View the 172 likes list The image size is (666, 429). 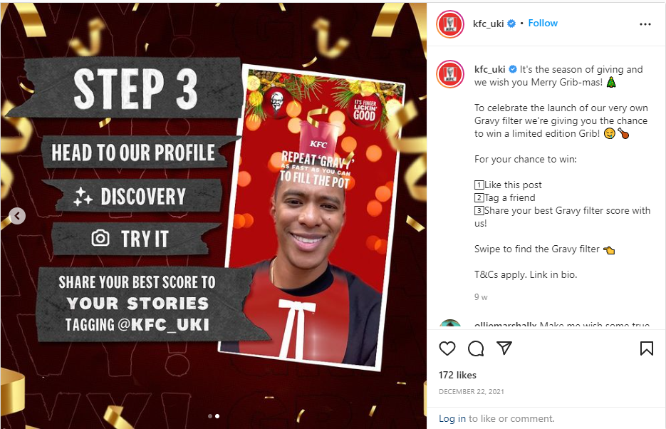click(x=457, y=375)
